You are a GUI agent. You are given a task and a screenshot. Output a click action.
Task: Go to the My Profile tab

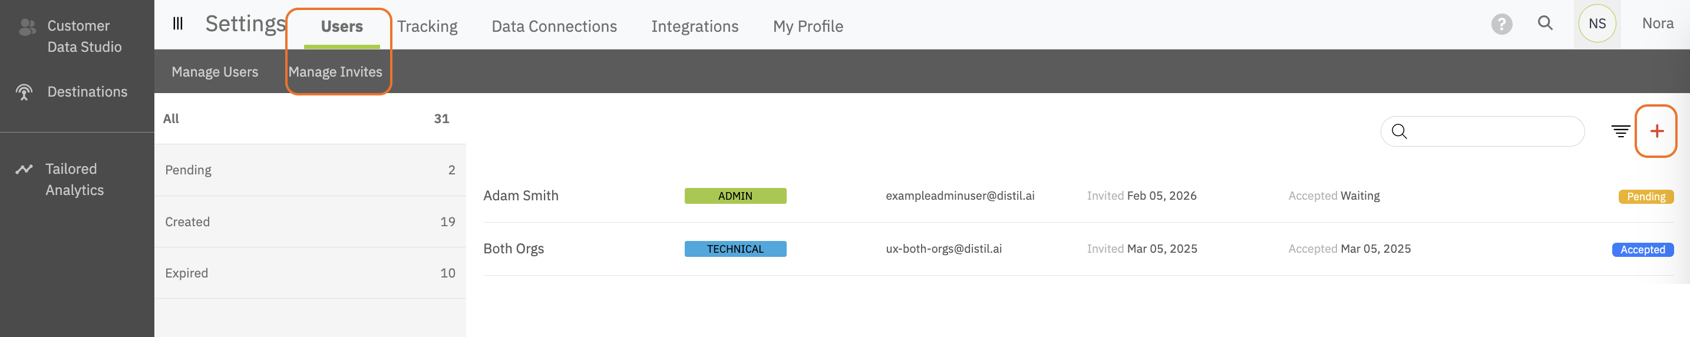coord(808,27)
